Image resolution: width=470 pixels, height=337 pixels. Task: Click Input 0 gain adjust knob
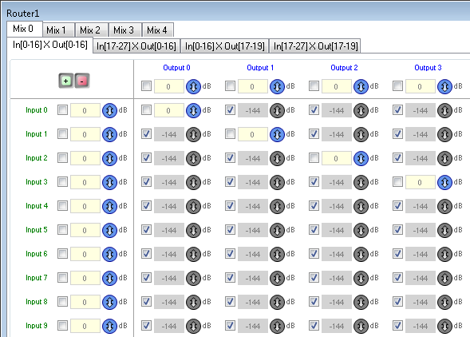[109, 110]
